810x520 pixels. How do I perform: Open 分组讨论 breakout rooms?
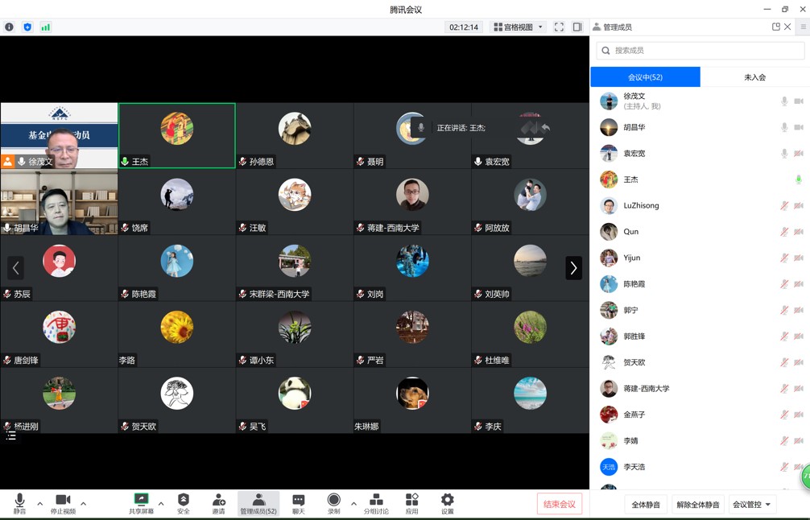(x=375, y=503)
